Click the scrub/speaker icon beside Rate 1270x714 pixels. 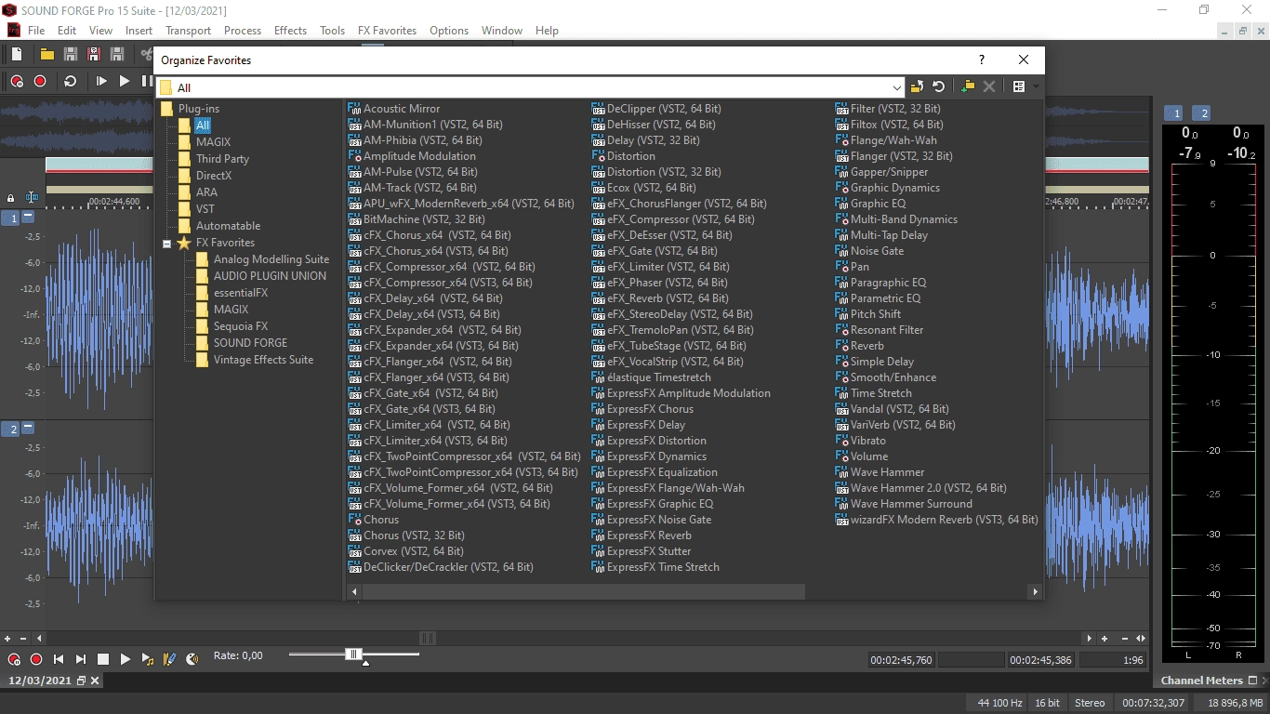pos(192,659)
